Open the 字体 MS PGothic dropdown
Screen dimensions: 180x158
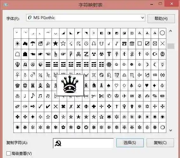point(86,18)
